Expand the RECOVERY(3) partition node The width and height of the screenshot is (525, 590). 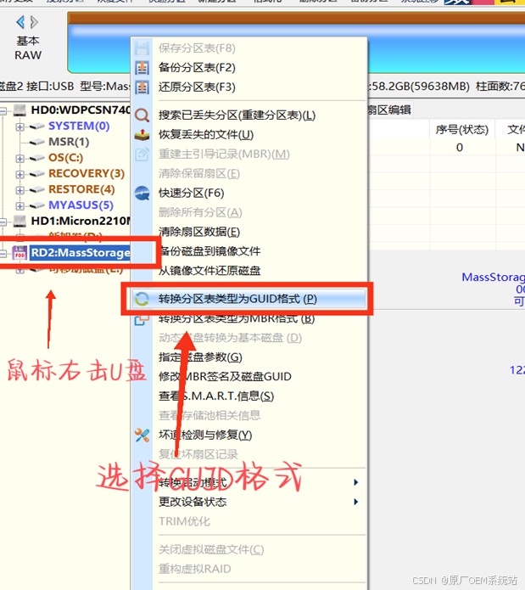[x=20, y=174]
